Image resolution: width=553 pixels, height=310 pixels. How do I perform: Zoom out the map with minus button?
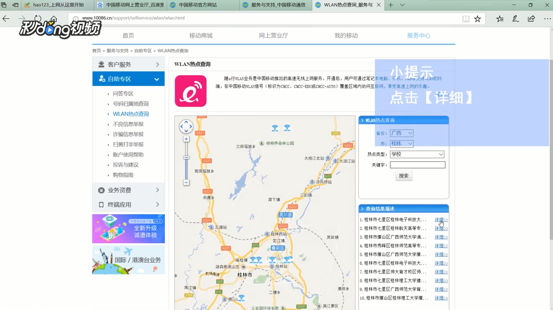[x=186, y=182]
